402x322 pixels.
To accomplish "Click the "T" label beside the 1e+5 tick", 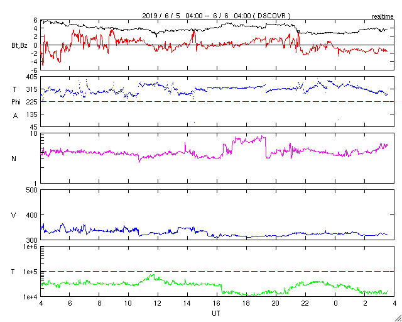I will (13, 272).
